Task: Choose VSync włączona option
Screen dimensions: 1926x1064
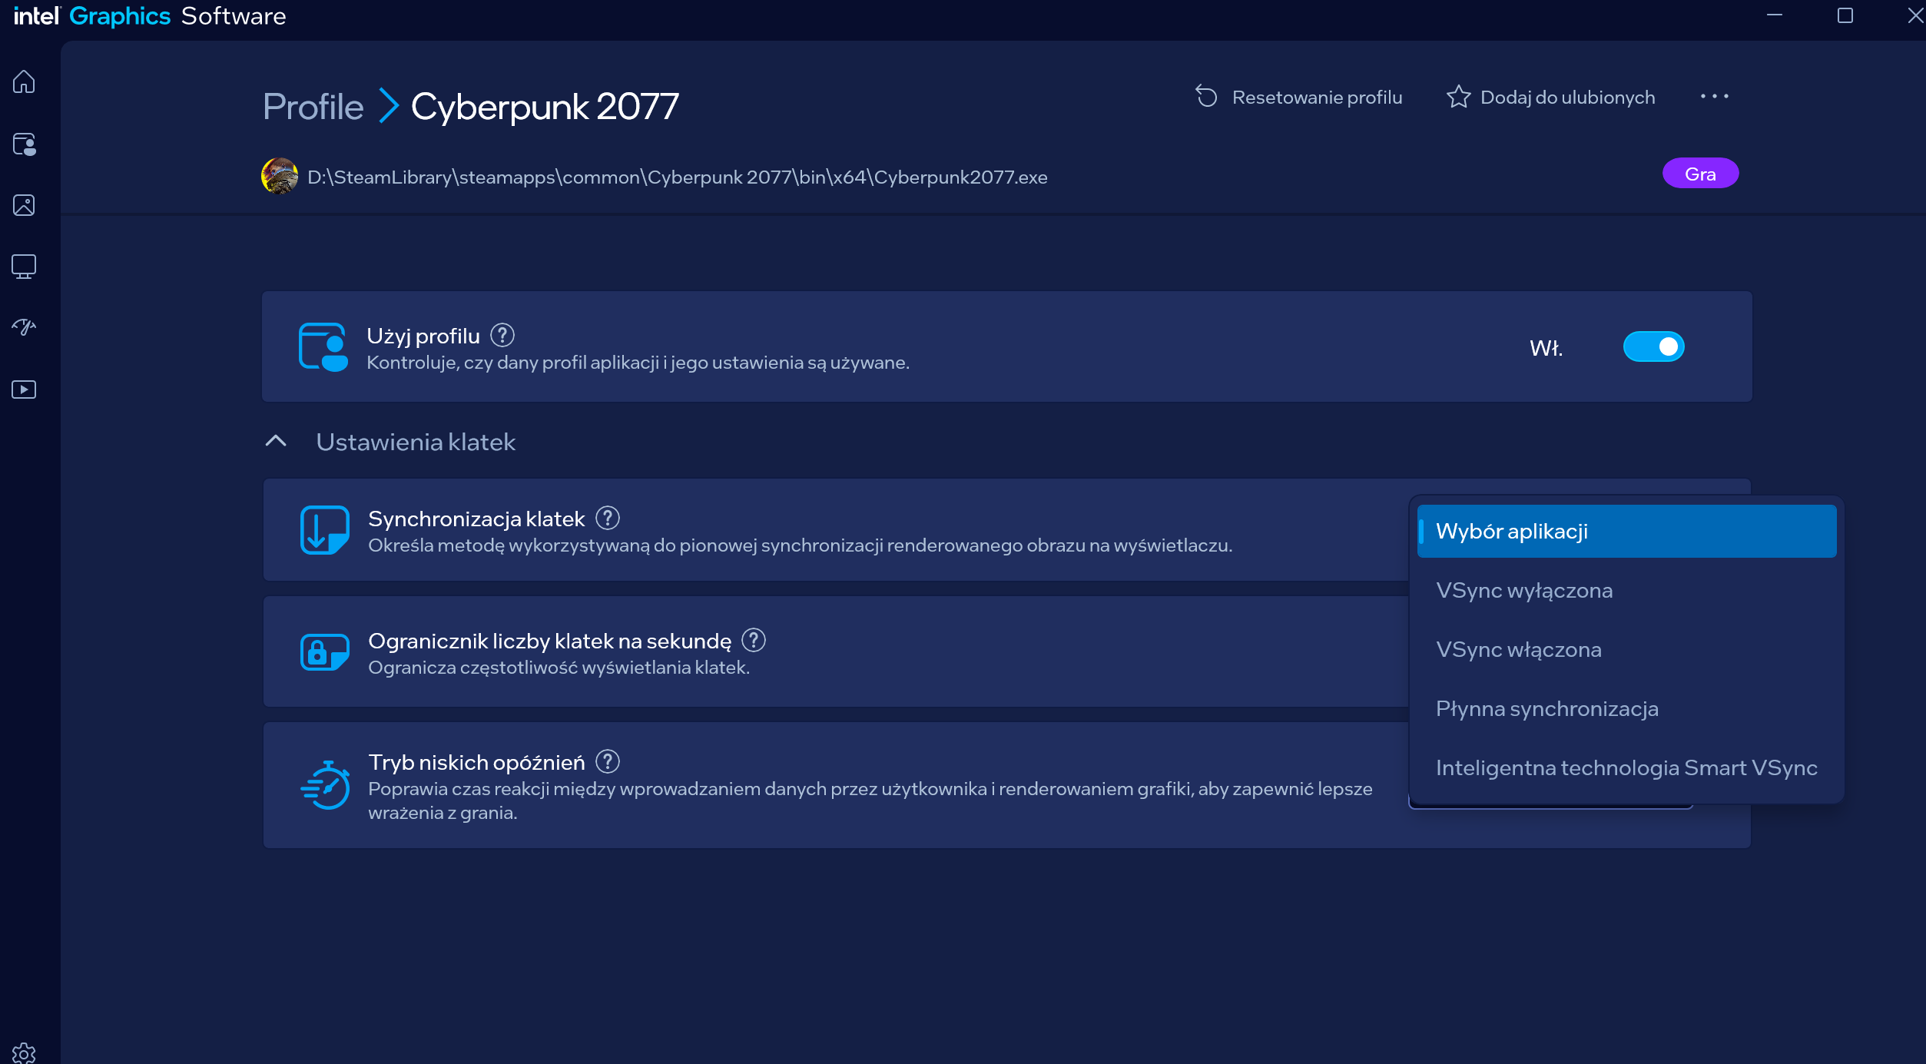Action: [1519, 649]
